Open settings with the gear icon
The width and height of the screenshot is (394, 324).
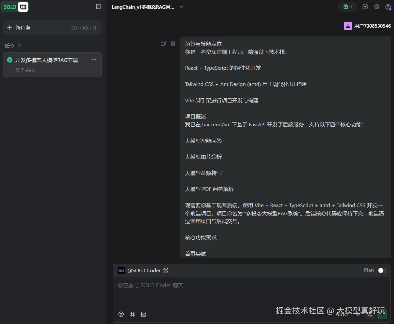(x=377, y=7)
